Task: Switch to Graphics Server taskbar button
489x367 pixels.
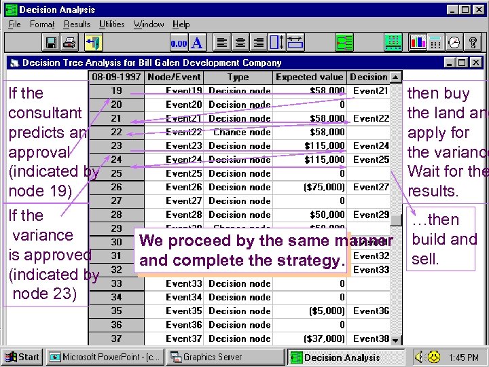Action: click(225, 357)
